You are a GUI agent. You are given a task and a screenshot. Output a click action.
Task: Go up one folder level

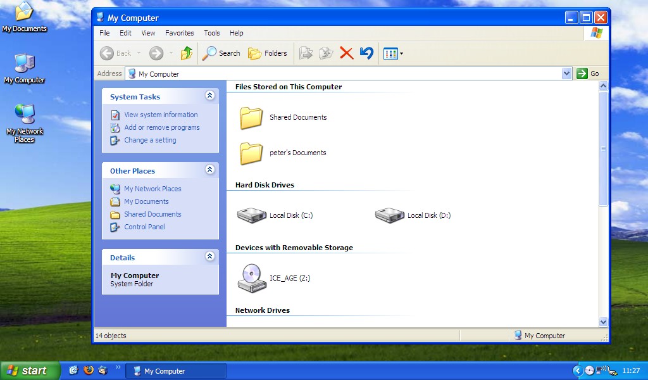187,53
